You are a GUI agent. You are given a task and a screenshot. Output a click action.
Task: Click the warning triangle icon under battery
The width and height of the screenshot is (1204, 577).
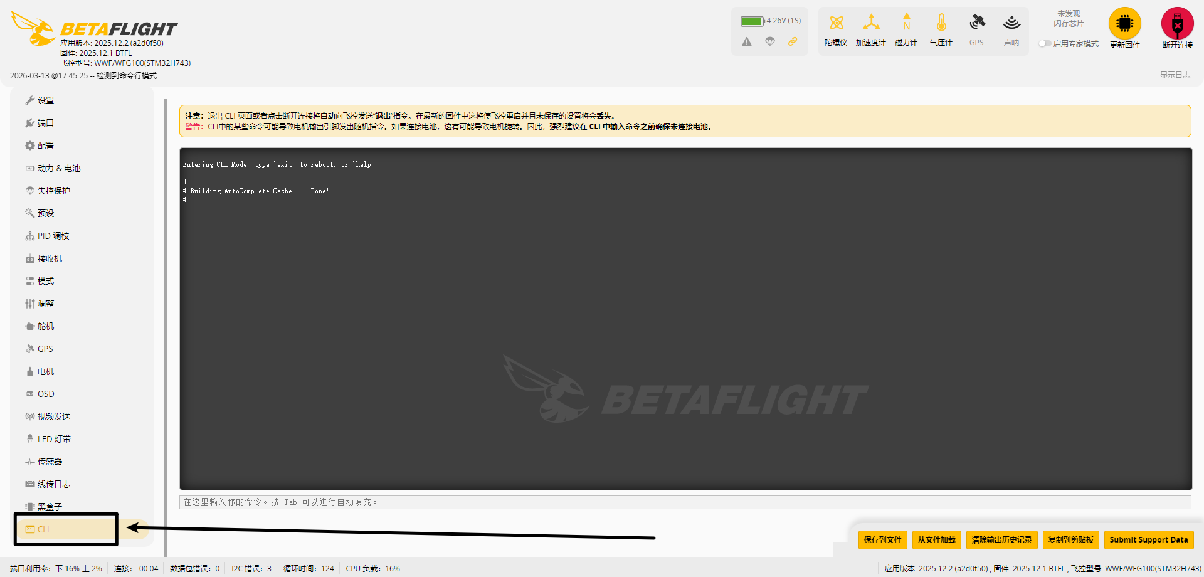[747, 41]
